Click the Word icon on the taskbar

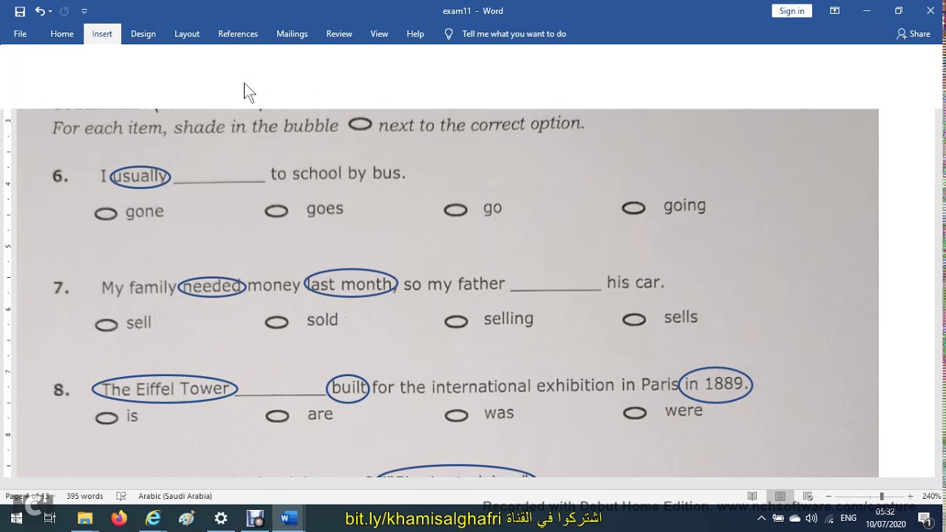tap(289, 518)
